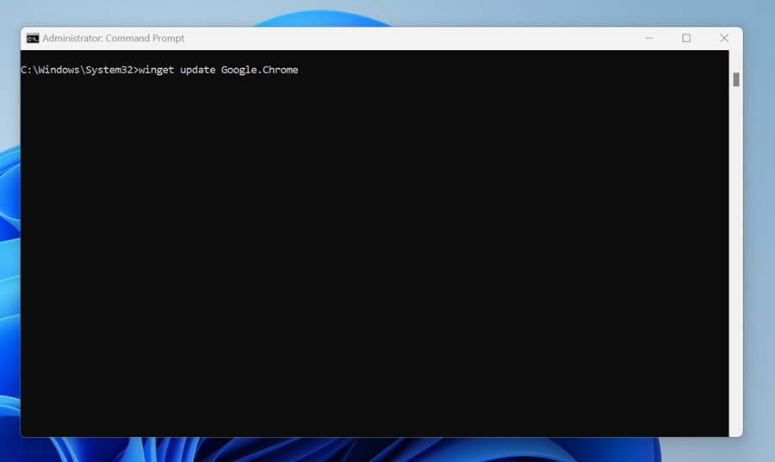Maximize the Command Prompt window

pos(686,38)
